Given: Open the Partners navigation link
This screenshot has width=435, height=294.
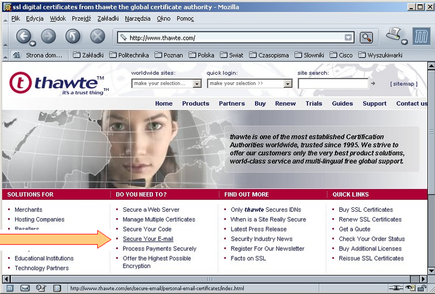Looking at the screenshot, I should click(x=232, y=103).
